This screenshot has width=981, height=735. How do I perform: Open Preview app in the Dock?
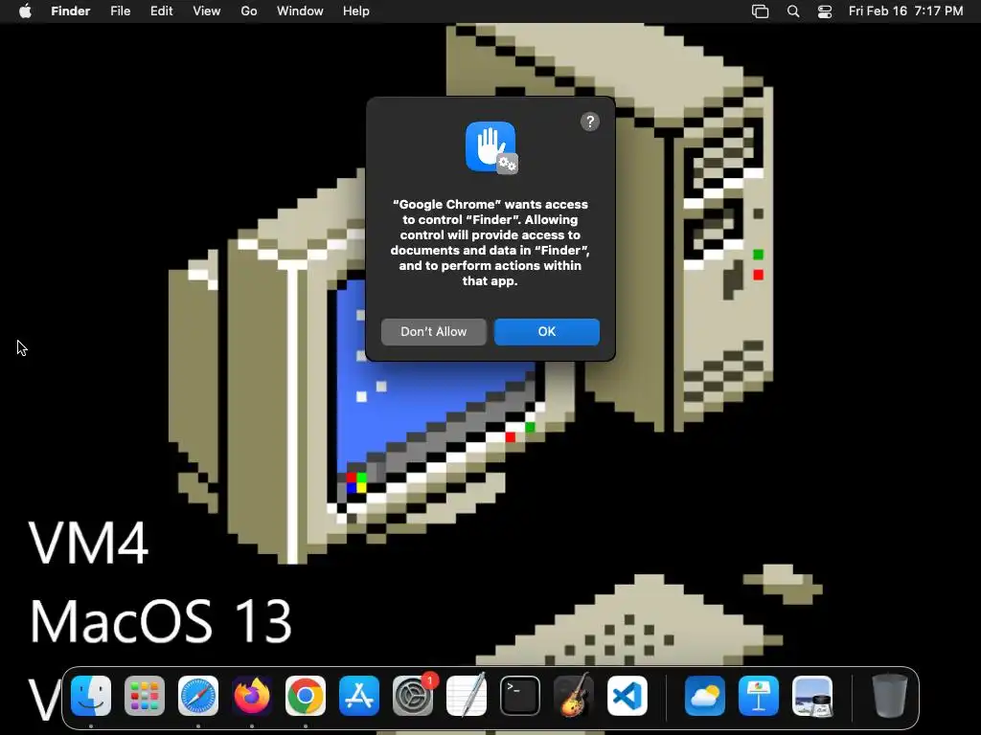[812, 696]
